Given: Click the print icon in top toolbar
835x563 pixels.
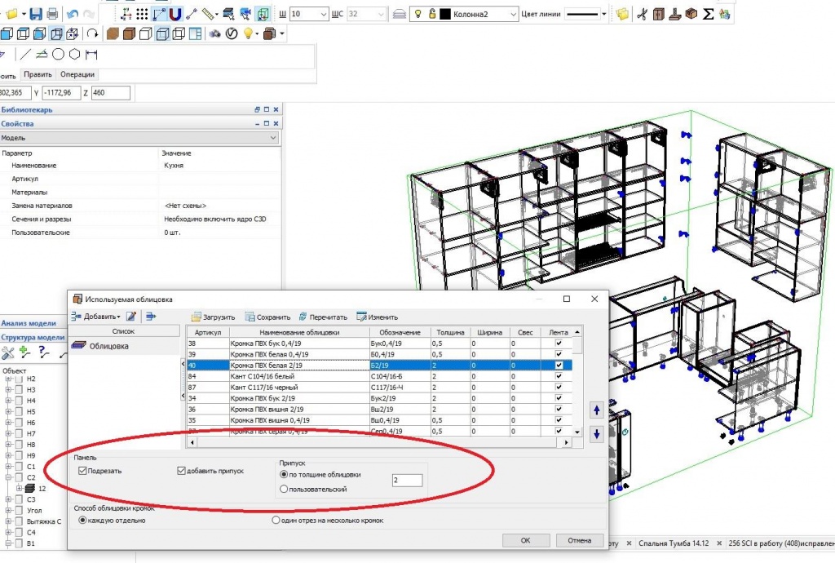Looking at the screenshot, I should 52,14.
